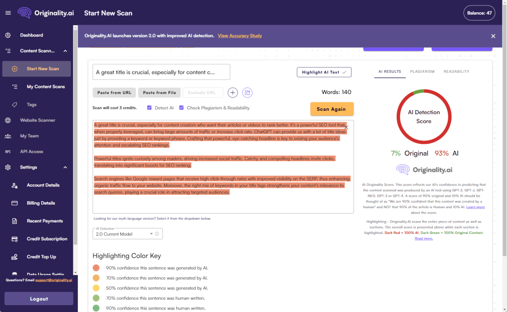Click the 90% AI confidence red swatch

tap(96, 268)
